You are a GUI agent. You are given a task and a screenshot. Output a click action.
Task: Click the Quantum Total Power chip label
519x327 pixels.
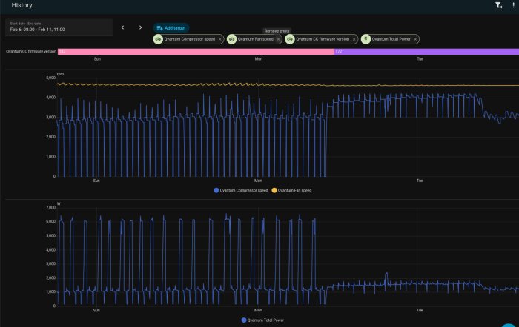[x=391, y=39]
